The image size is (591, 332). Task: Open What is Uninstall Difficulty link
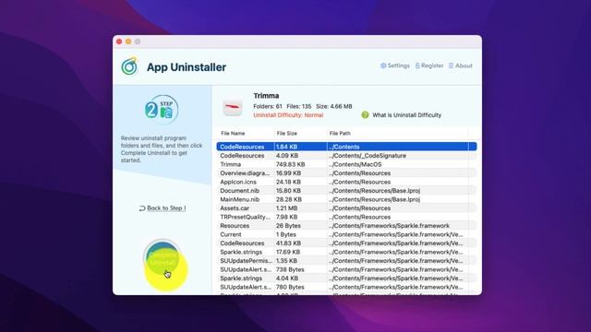click(x=406, y=115)
